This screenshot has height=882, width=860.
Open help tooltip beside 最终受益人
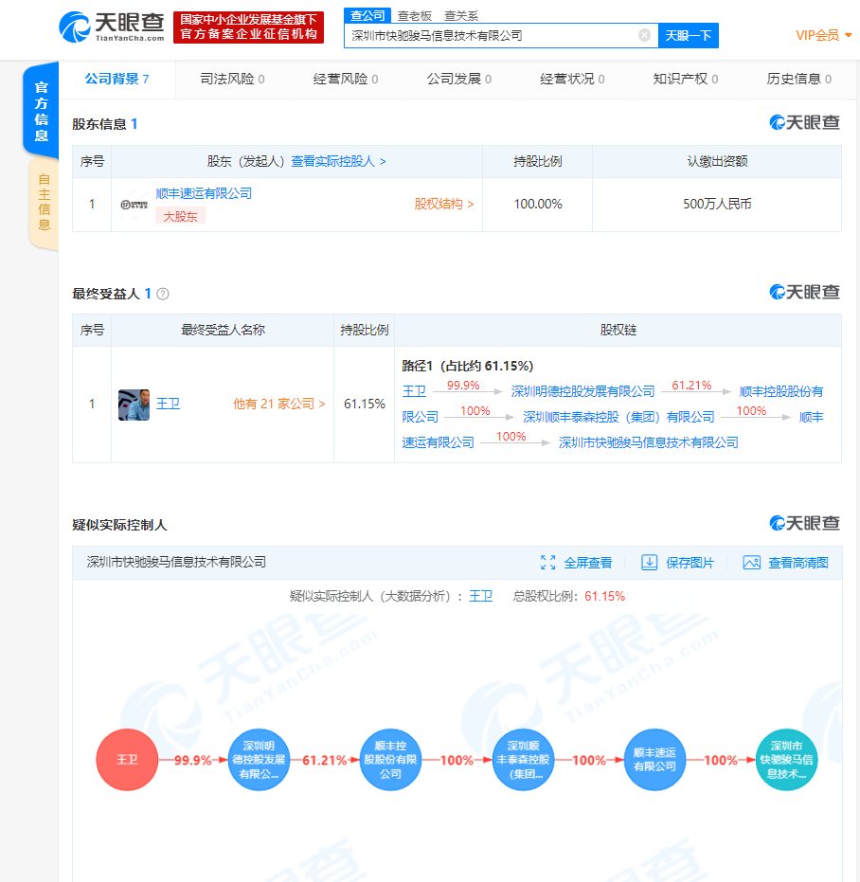[x=162, y=294]
